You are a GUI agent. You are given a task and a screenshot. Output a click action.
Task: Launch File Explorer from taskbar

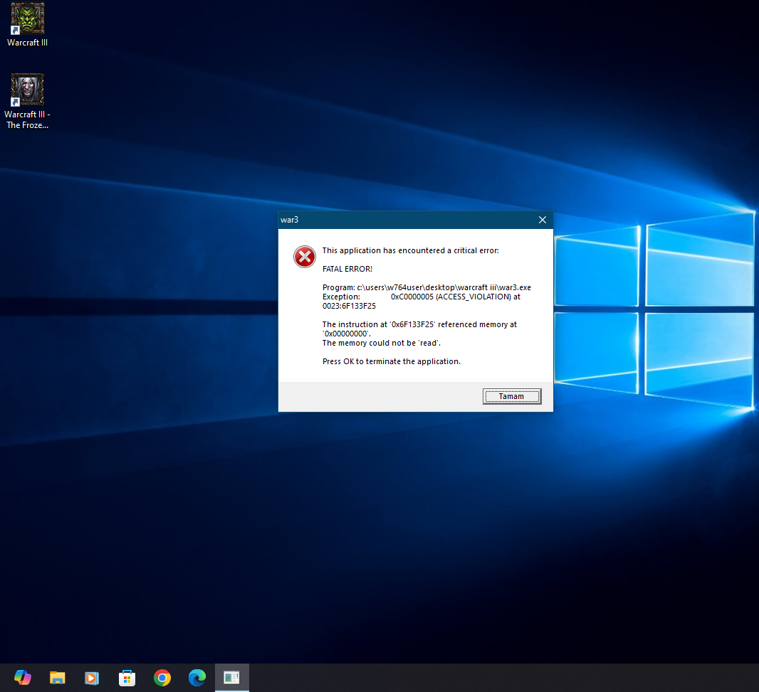(58, 678)
